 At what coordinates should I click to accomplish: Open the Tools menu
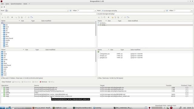coord(25,4)
